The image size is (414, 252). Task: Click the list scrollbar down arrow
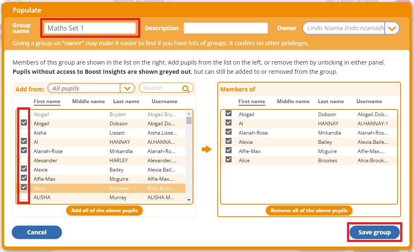click(189, 200)
